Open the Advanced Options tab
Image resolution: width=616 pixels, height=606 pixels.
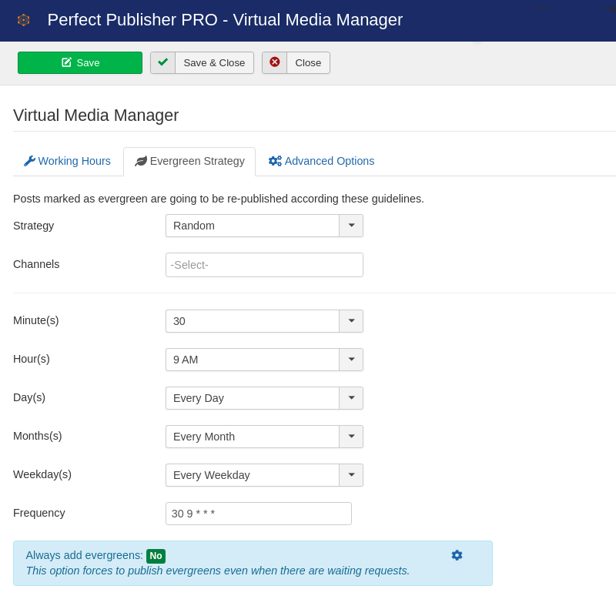point(321,161)
